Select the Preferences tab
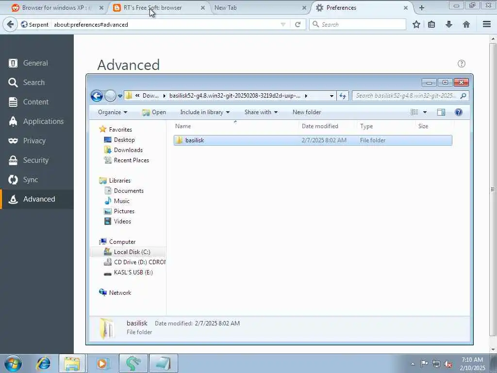This screenshot has height=373, width=497. [x=361, y=8]
